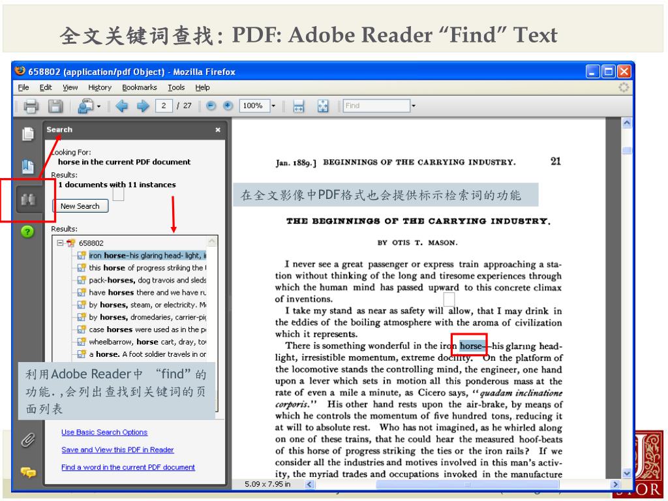Click the Print icon in the PDF toolbar
668x501 pixels.
tap(31, 106)
